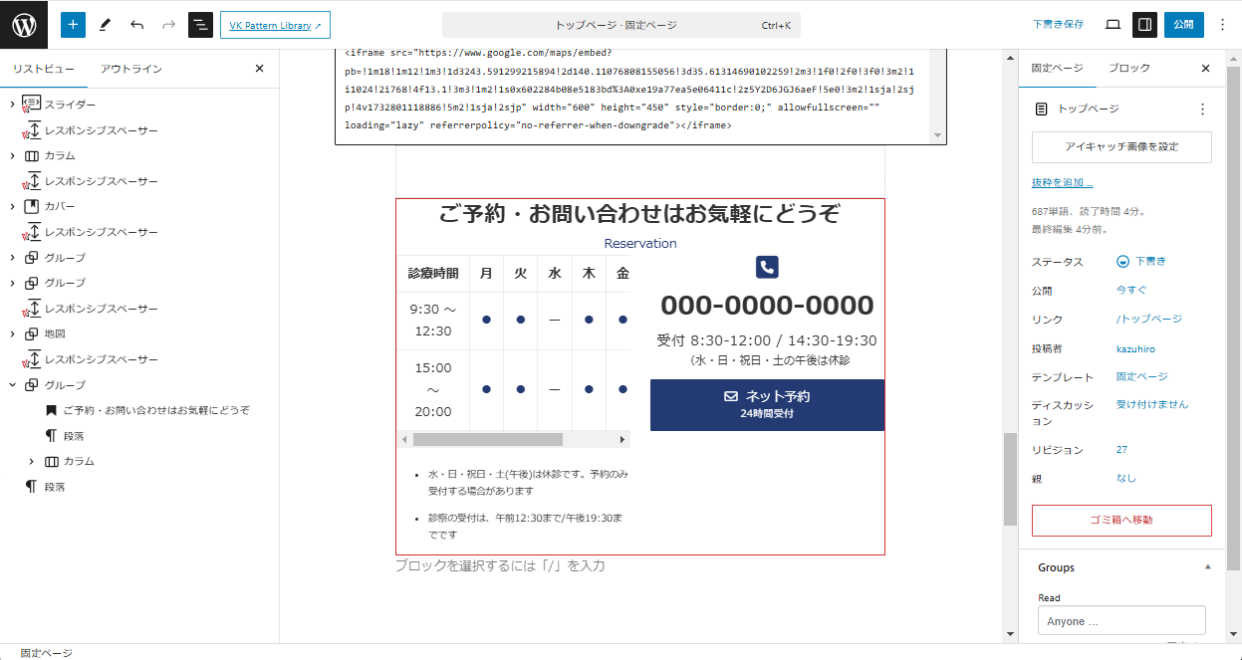Expand the nested カラム block under グループ
The height and width of the screenshot is (660, 1242).
[32, 462]
